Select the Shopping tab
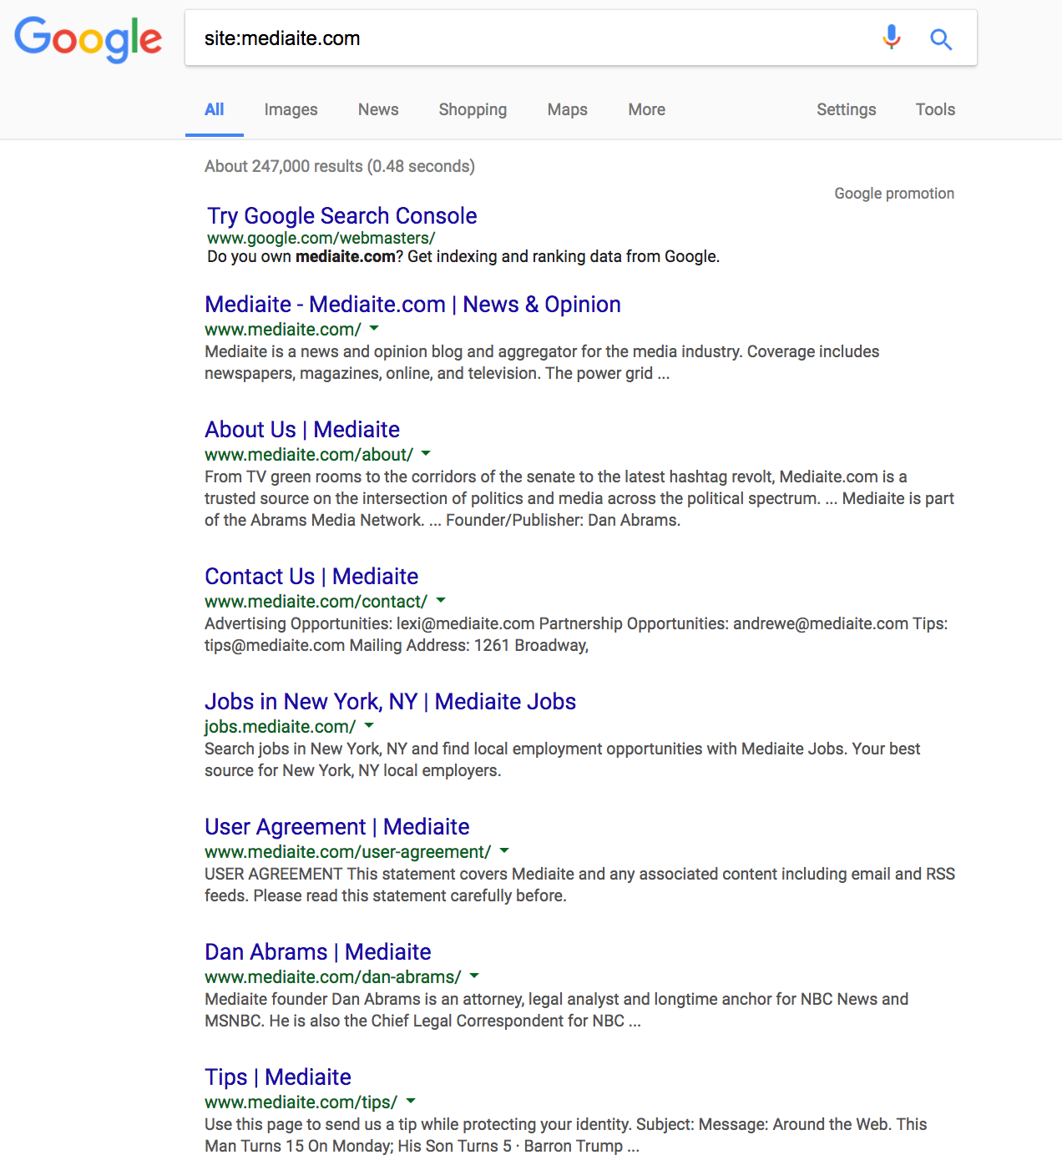 (x=473, y=109)
